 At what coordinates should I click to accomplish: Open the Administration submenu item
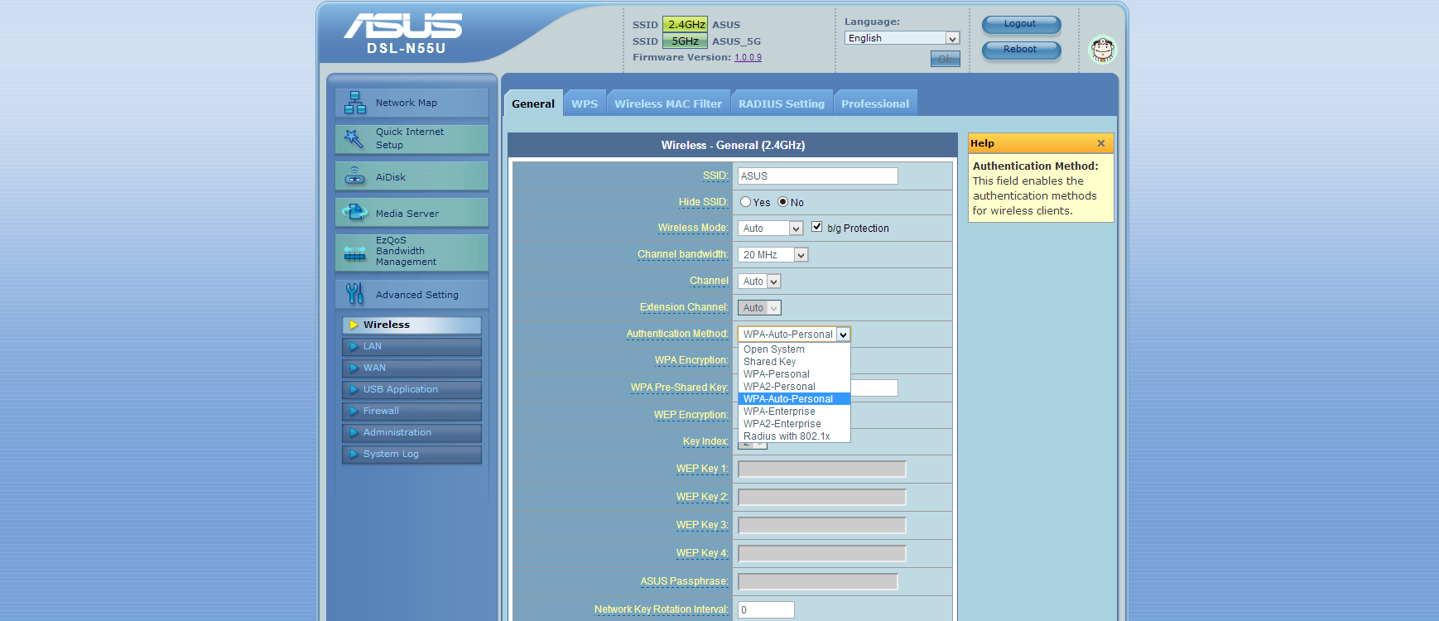pos(411,432)
